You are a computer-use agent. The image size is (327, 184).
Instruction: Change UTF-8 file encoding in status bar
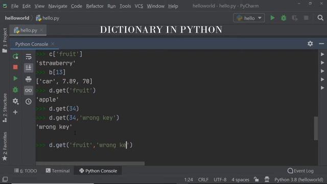pyautogui.click(x=220, y=179)
